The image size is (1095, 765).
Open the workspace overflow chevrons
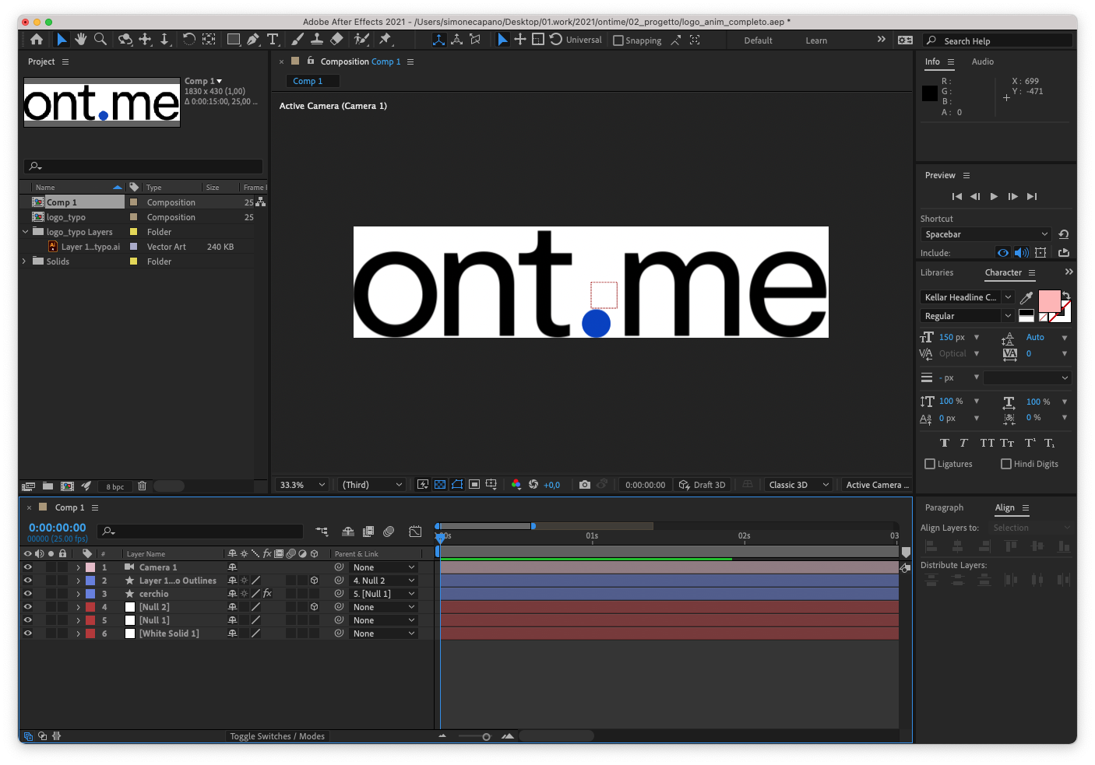pyautogui.click(x=882, y=39)
